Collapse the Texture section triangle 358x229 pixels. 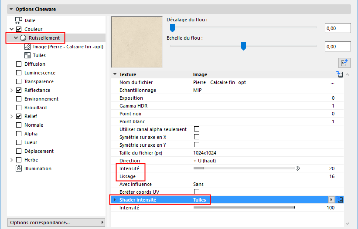tap(115, 74)
